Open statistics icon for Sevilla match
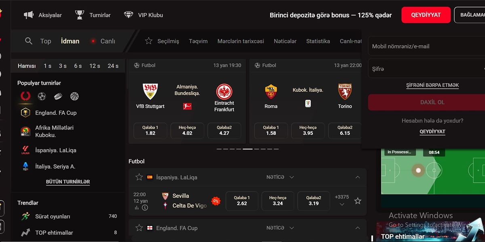The width and height of the screenshot is (485, 242). pos(137,208)
